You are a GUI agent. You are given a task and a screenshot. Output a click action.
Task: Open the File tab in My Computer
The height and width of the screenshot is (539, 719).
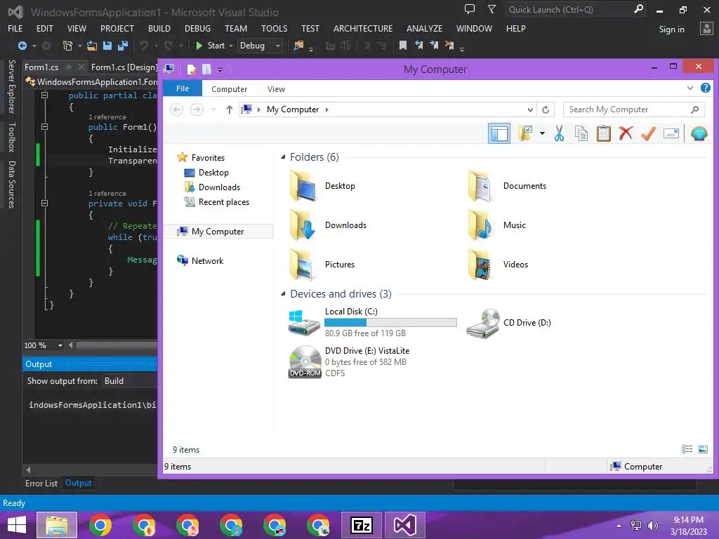click(x=183, y=88)
